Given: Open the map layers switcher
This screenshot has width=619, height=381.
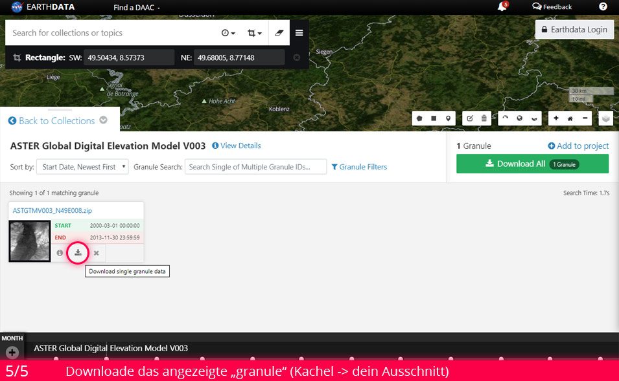Looking at the screenshot, I should 606,118.
